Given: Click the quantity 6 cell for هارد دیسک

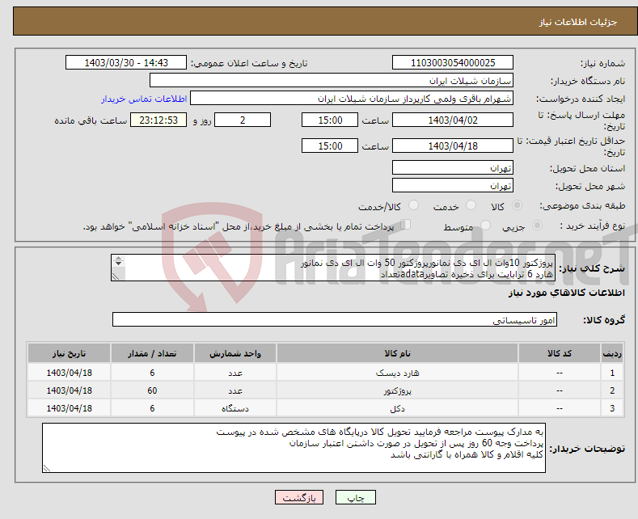Looking at the screenshot, I should tap(152, 373).
